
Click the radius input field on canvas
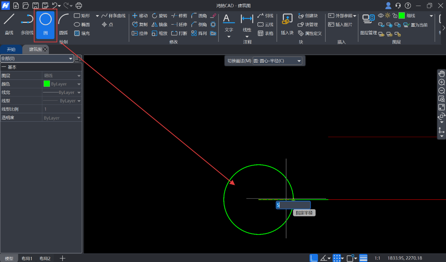(293, 205)
